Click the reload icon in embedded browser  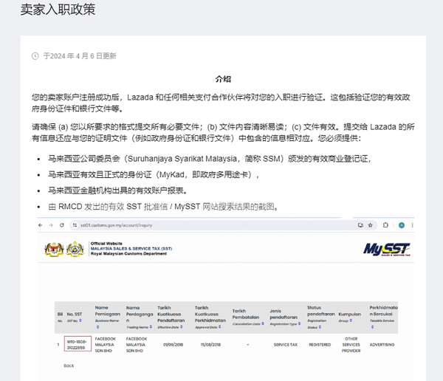(61, 225)
